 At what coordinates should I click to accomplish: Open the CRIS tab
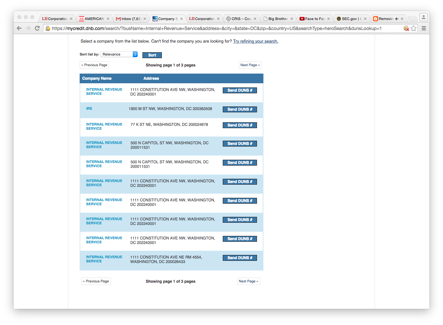[x=240, y=19]
